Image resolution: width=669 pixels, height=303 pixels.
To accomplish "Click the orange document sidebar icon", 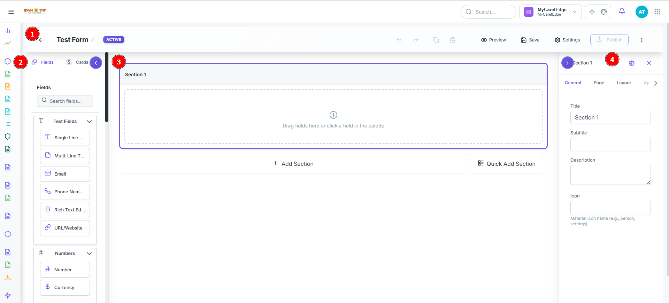I will coord(8,86).
